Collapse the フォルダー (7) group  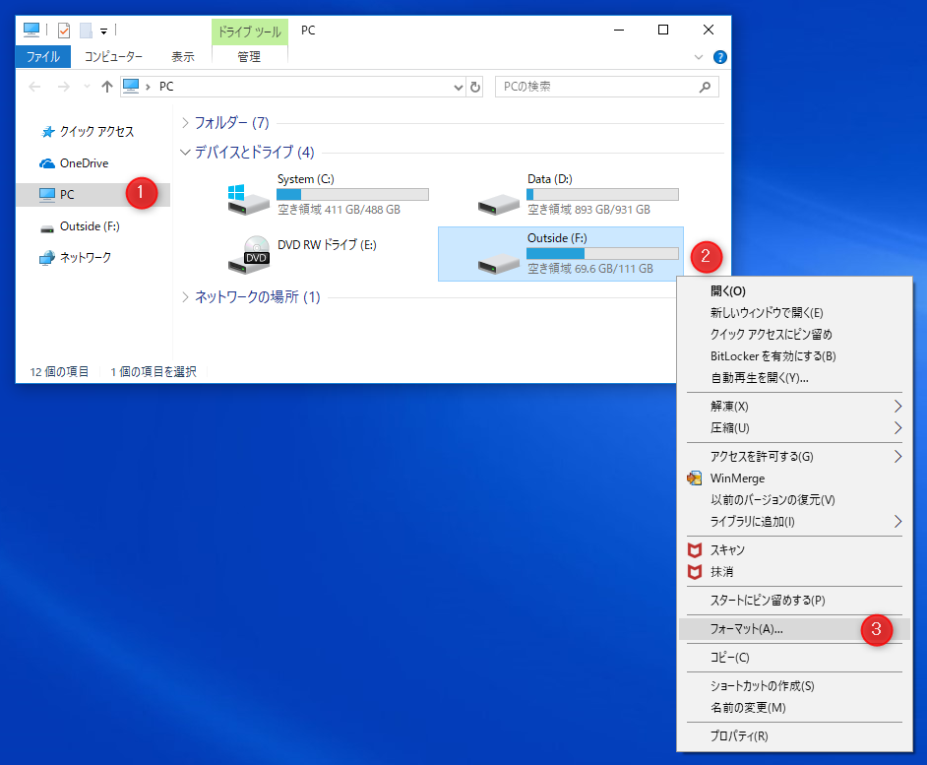(185, 123)
